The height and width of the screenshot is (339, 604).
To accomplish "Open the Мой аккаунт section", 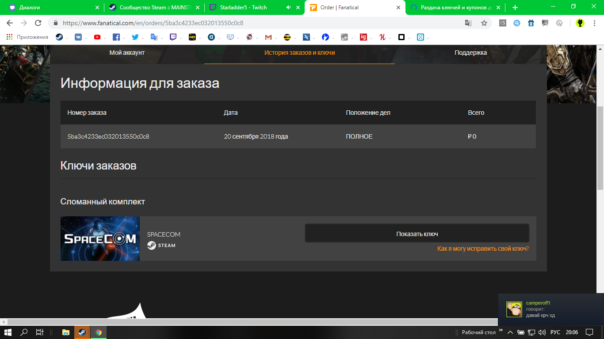I will tap(127, 53).
